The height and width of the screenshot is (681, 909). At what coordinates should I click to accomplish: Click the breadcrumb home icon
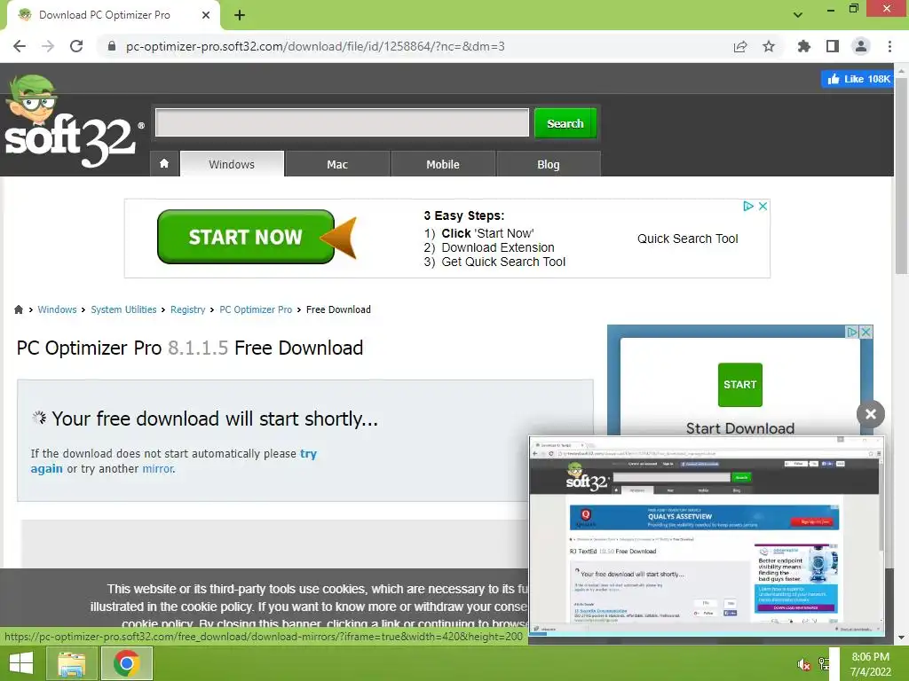pyautogui.click(x=19, y=309)
